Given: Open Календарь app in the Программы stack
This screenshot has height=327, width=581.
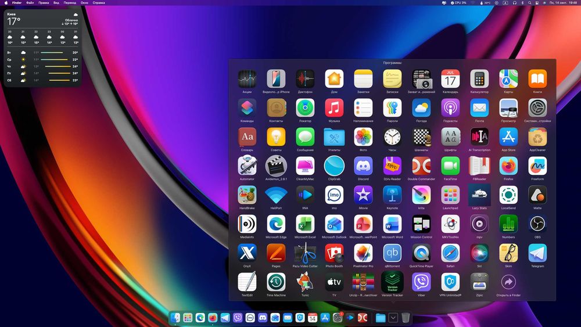Looking at the screenshot, I should click(450, 78).
